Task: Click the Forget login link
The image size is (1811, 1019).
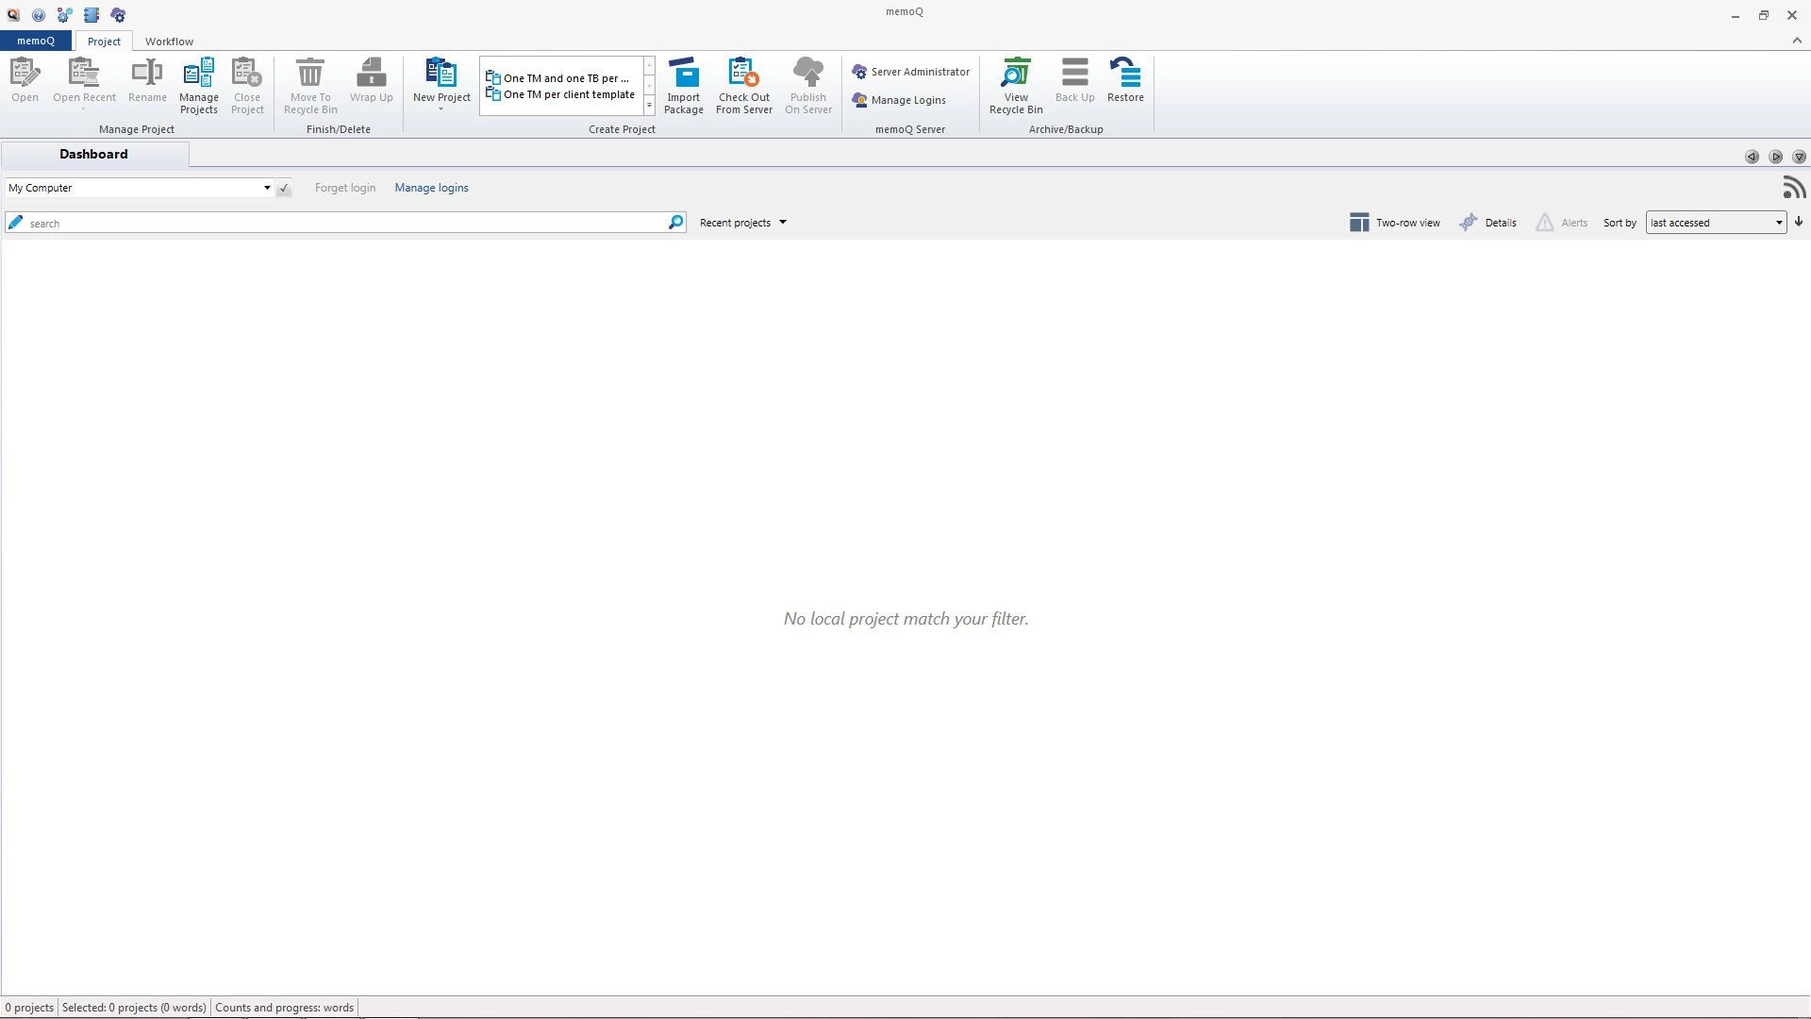Action: [x=345, y=188]
